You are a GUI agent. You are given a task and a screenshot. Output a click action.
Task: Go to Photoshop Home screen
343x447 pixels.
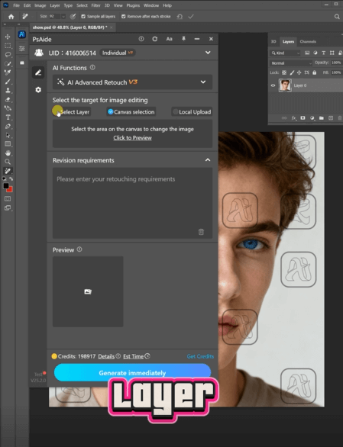pos(11,17)
